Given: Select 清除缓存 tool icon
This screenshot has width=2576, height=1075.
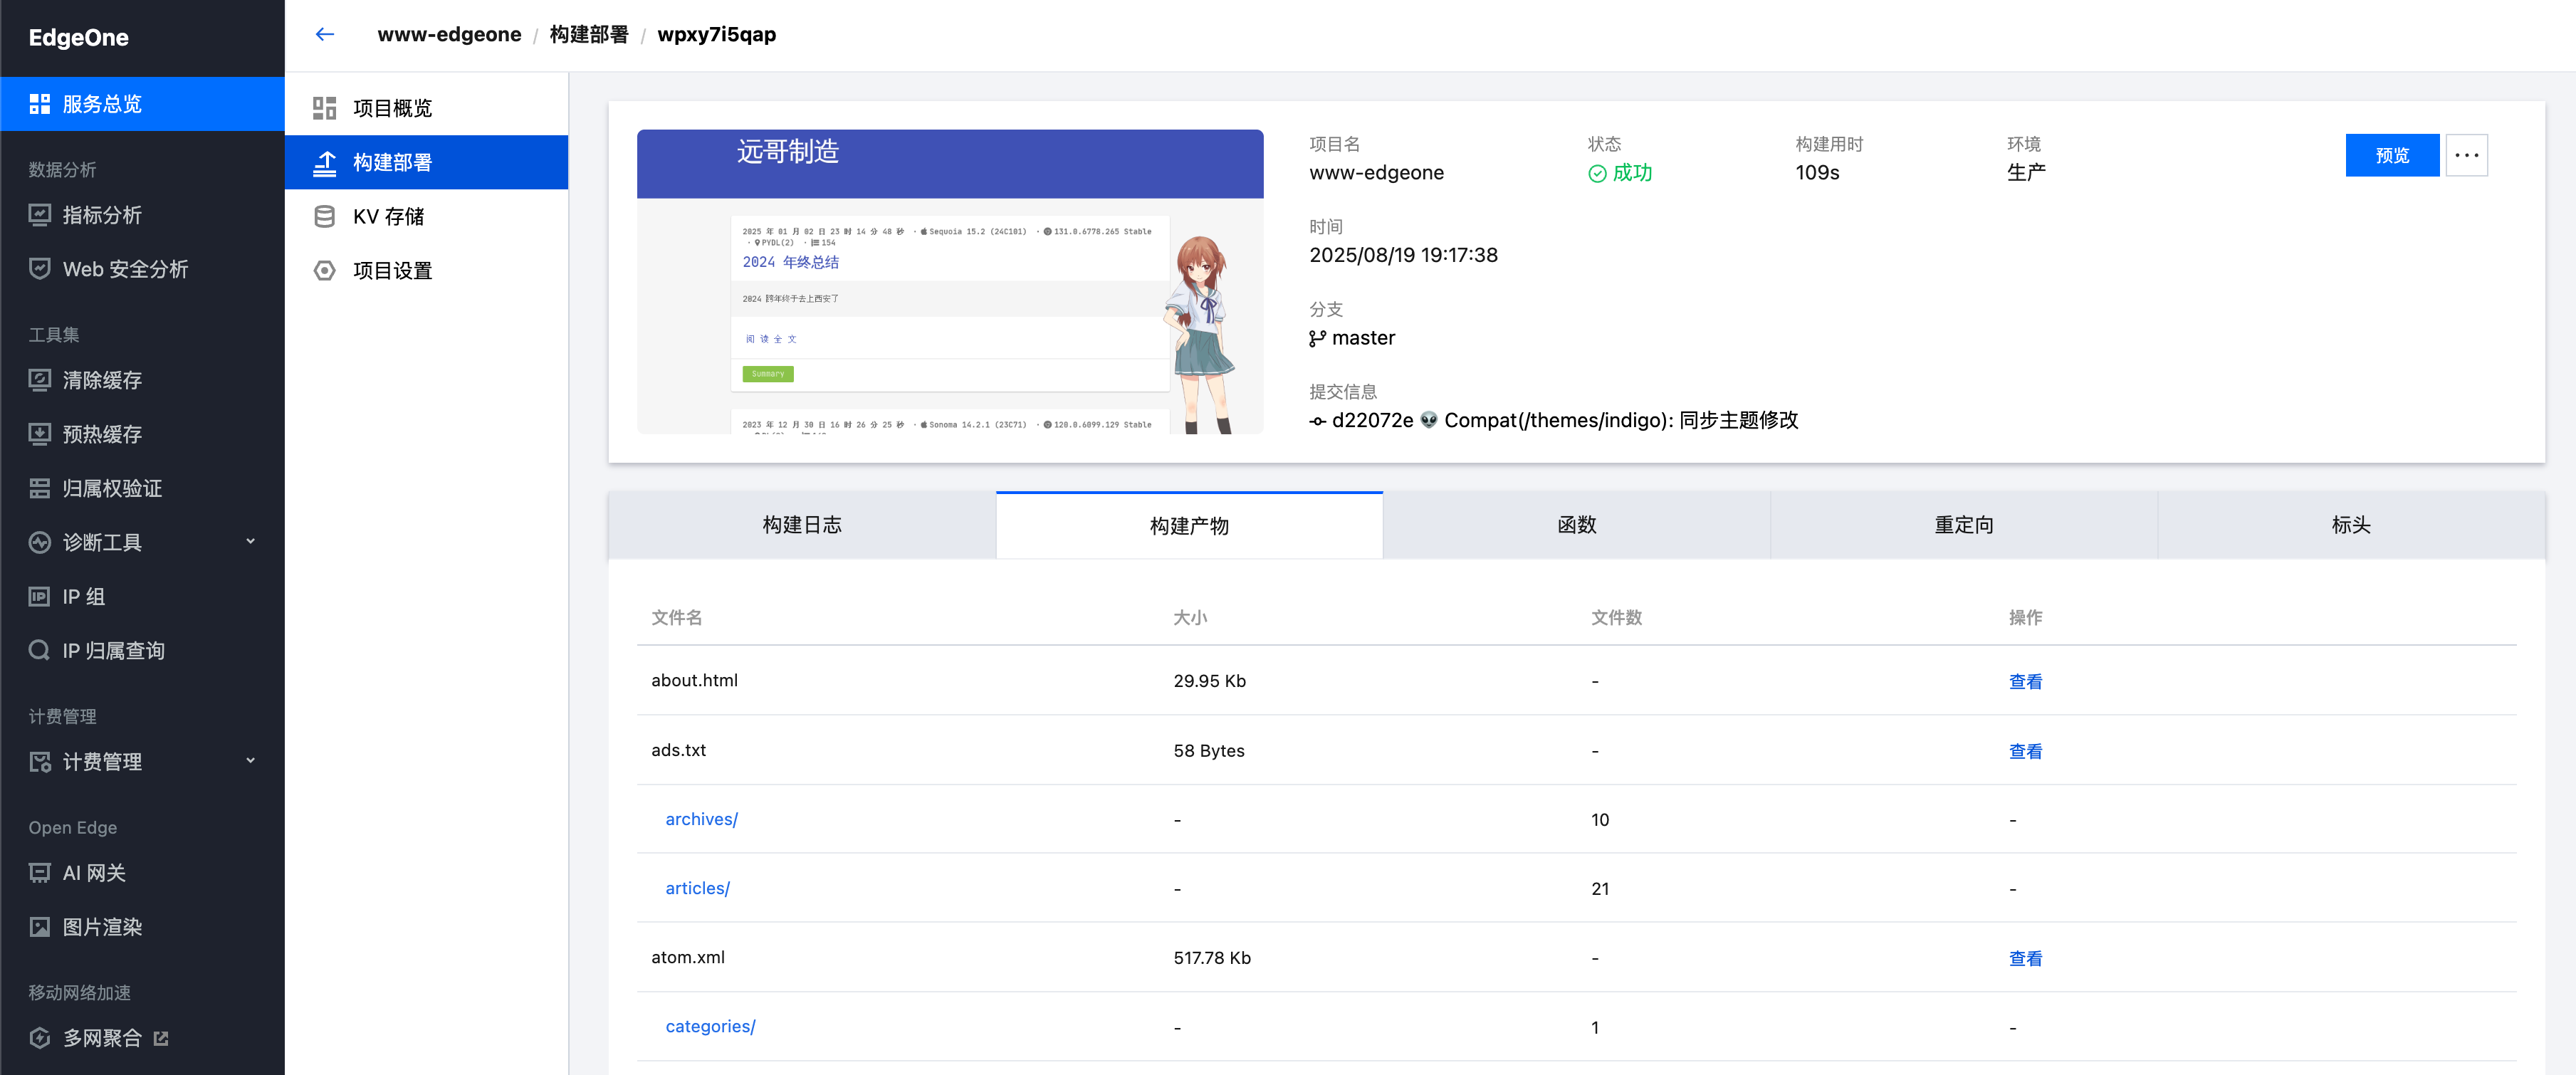Looking at the screenshot, I should click(x=40, y=380).
